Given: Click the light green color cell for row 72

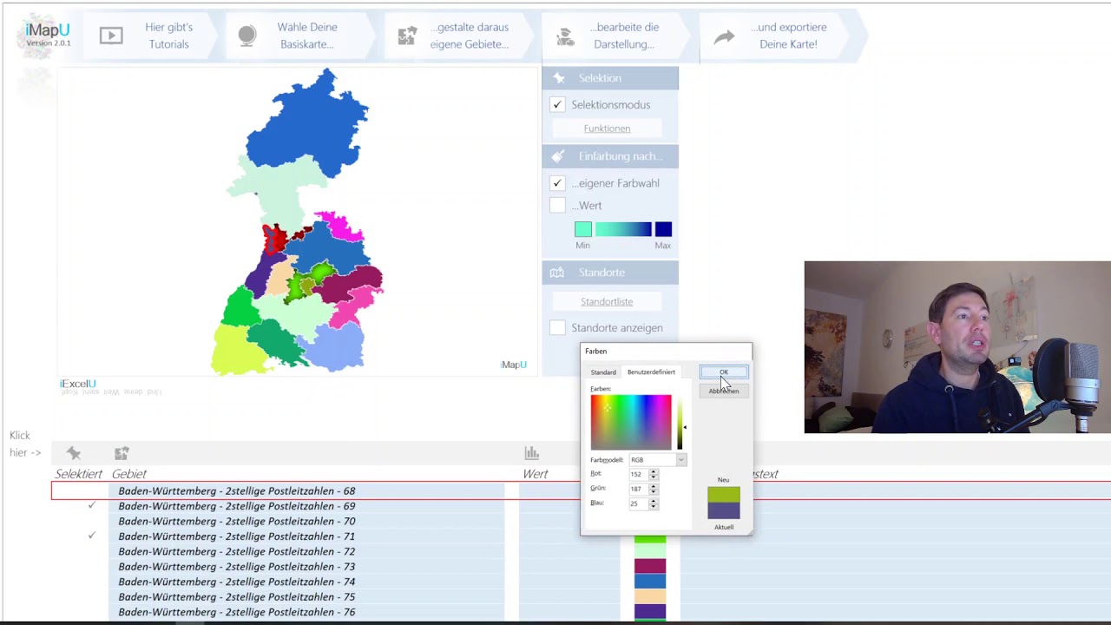Looking at the screenshot, I should pyautogui.click(x=650, y=551).
